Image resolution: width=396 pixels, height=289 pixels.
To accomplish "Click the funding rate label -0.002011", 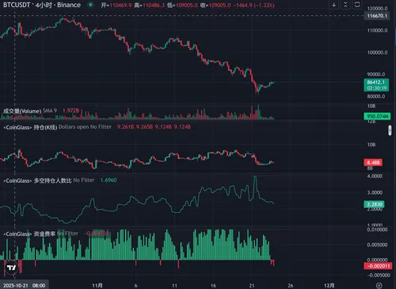I will pos(378,266).
